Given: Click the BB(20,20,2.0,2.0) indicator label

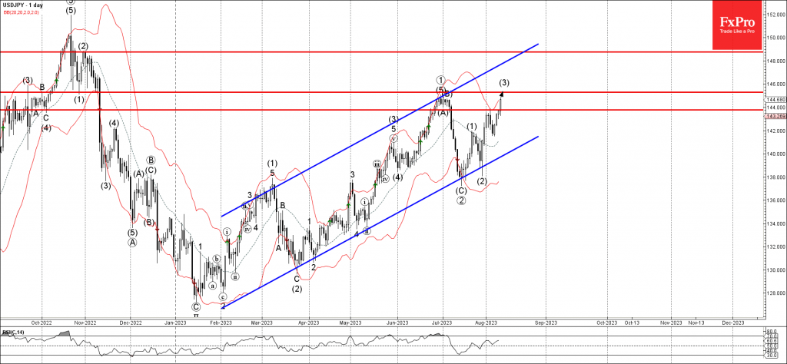Looking at the screenshot, I should pos(20,13).
